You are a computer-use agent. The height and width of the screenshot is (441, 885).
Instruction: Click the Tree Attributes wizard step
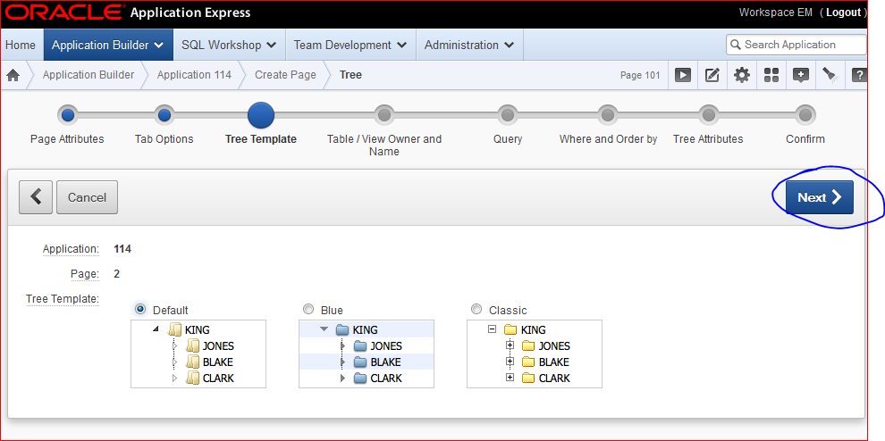coord(708,116)
